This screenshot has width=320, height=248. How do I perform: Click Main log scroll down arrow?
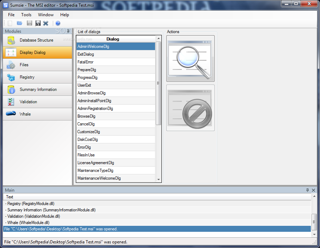point(314,235)
